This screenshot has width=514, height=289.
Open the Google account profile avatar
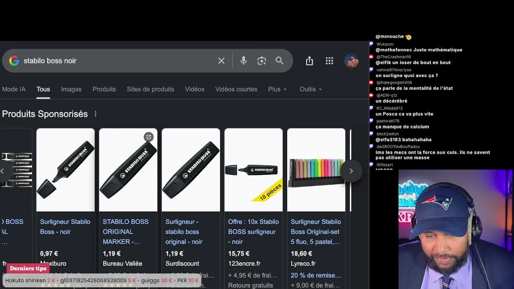(351, 61)
